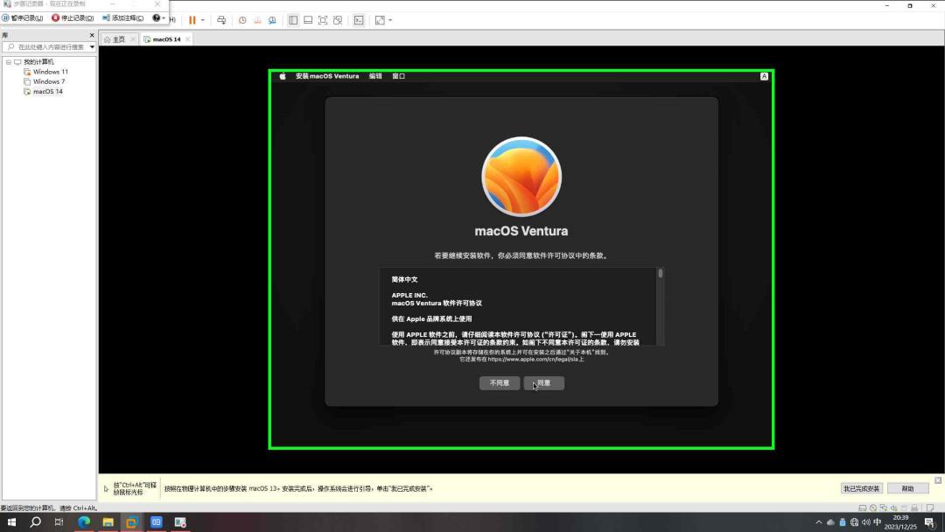Click 同意 to accept the license agreement

click(543, 382)
